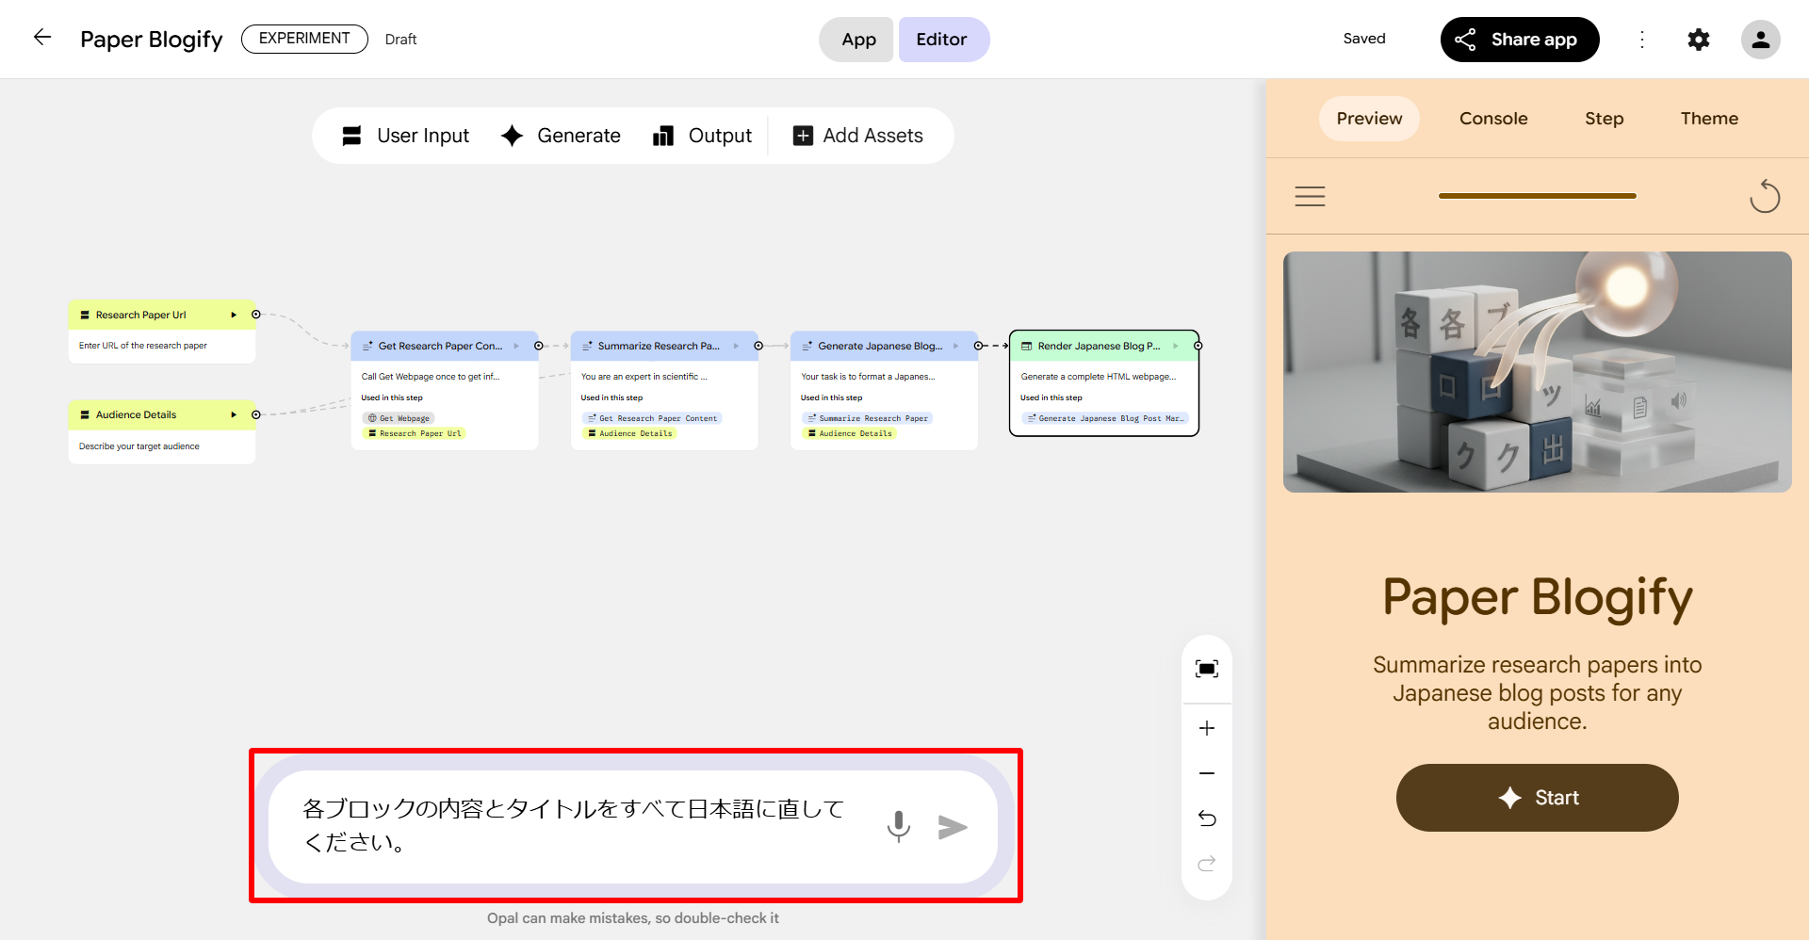This screenshot has height=940, width=1809.
Task: Switch to Editor view
Action: pyautogui.click(x=941, y=40)
